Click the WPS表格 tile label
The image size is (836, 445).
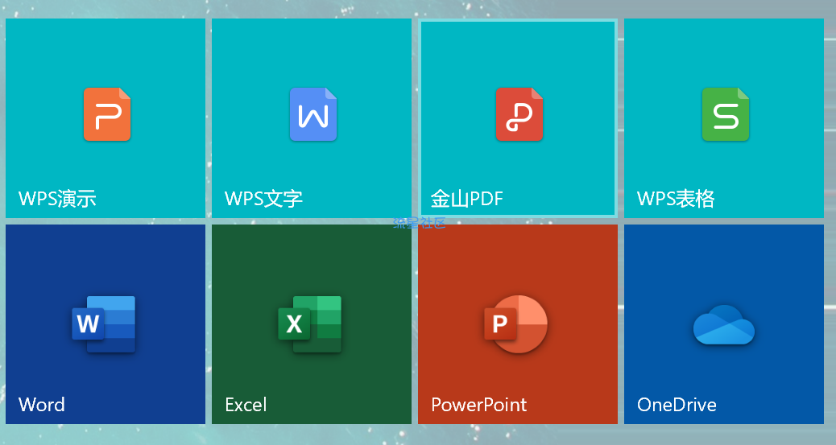coord(676,198)
